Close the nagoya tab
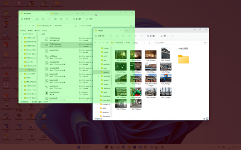Image resolution: width=241 pixels, height=150 pixels. click(x=121, y=31)
